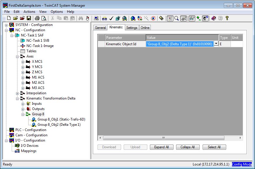
Task: Select the I/O Devices tree item
Action: [30, 146]
